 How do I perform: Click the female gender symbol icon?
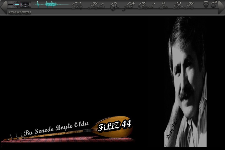[x=206, y=4]
